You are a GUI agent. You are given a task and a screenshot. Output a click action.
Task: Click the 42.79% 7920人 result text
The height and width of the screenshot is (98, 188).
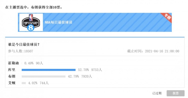(80, 76)
